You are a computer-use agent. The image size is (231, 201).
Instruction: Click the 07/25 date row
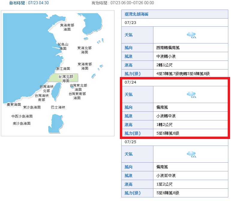175,142
